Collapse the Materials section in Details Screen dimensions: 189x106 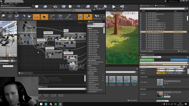[x=140, y=89]
